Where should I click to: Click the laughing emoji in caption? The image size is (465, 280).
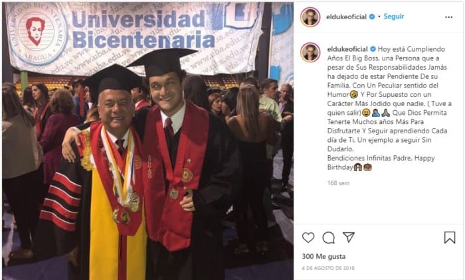354,95
